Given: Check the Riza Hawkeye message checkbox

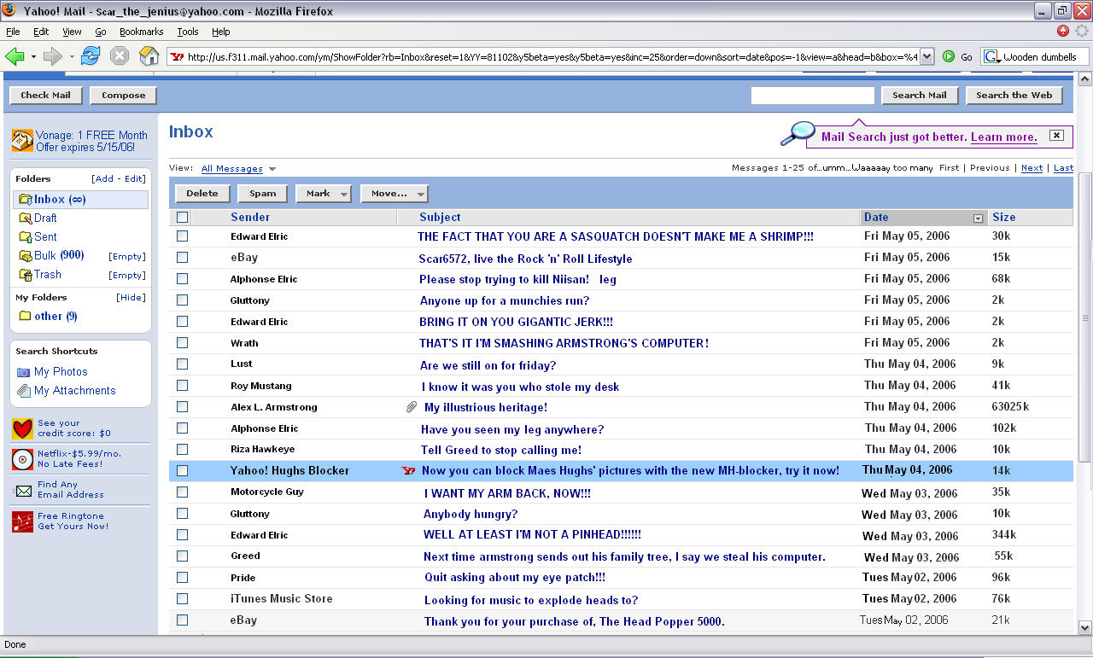Looking at the screenshot, I should tap(182, 450).
